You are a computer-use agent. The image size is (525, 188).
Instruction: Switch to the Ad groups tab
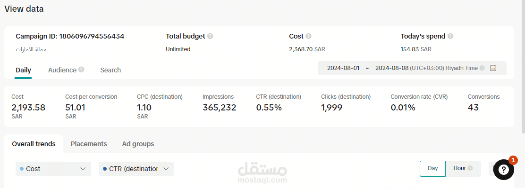[138, 144]
